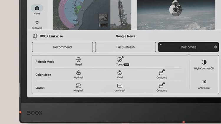Toggle High Contrast ON setting
Screen dimensions: 221x124
[204, 62]
